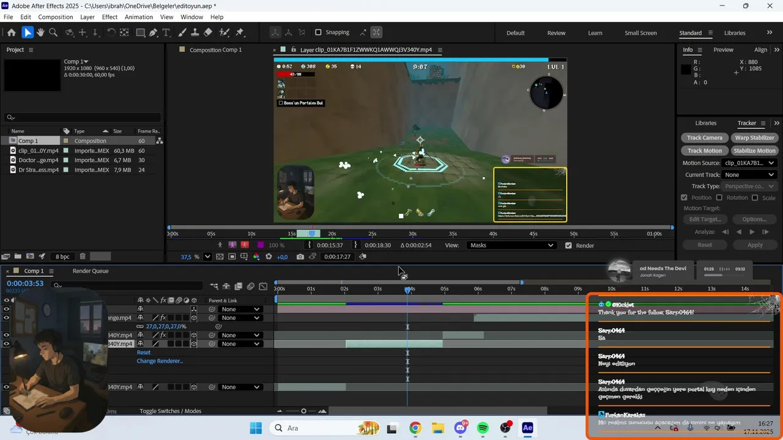Select the Home icon in the toolbar
The height and width of the screenshot is (440, 783).
(x=12, y=32)
